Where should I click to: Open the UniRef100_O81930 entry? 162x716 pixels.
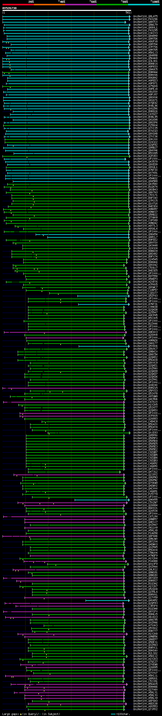(145, 92)
